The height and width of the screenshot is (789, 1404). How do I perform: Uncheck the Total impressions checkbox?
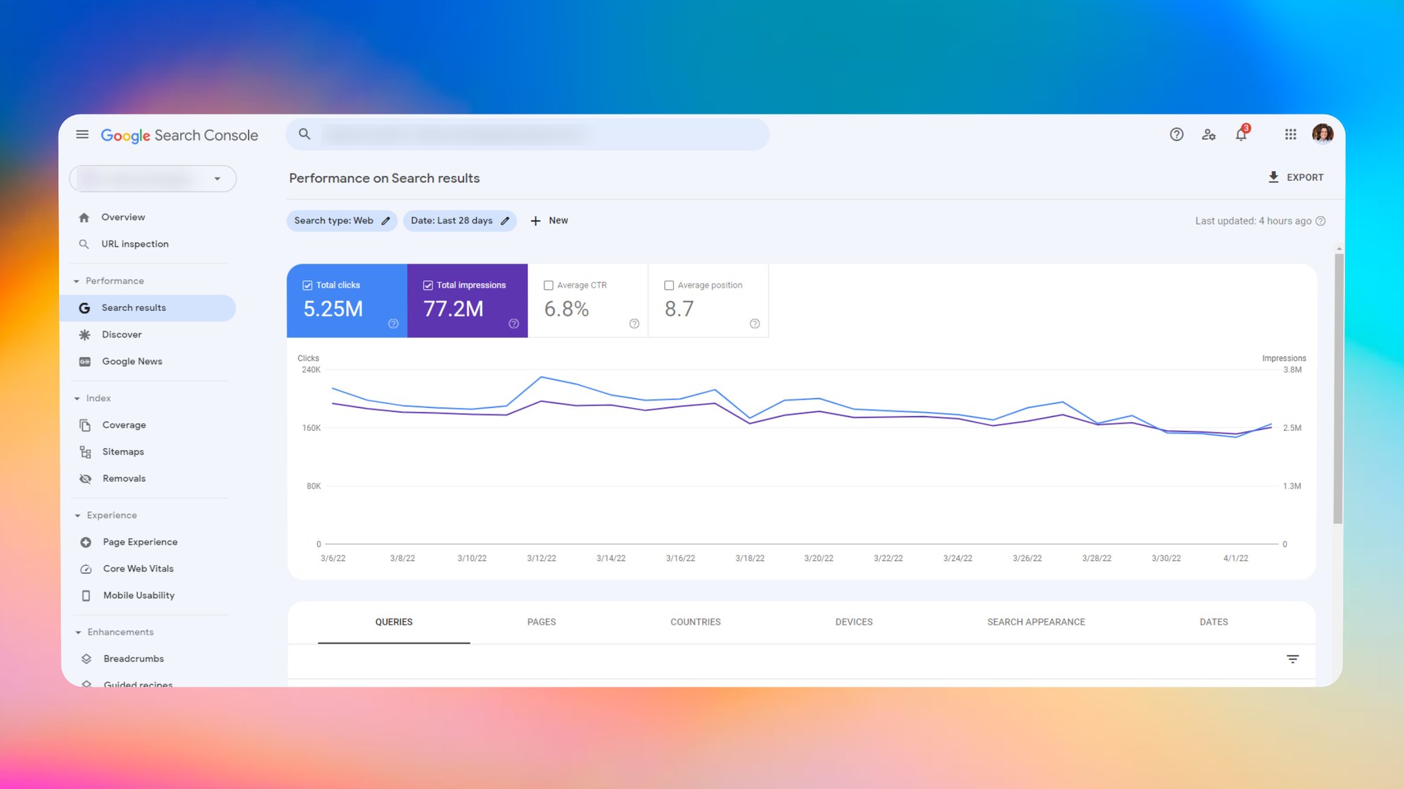[428, 286]
